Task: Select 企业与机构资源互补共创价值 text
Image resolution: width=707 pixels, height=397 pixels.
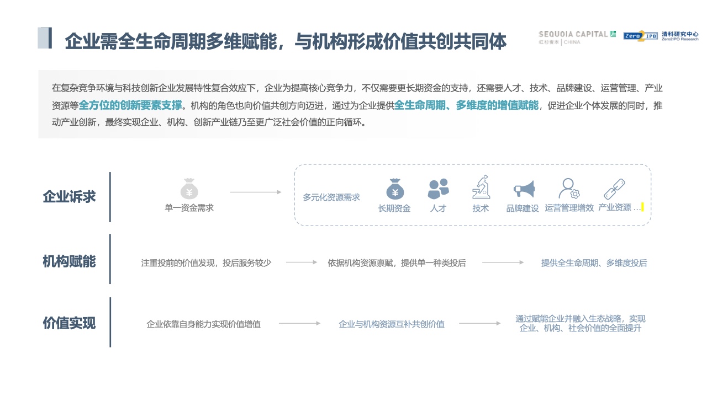Action: pyautogui.click(x=391, y=324)
